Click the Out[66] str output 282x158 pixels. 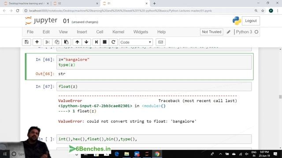click(x=62, y=74)
